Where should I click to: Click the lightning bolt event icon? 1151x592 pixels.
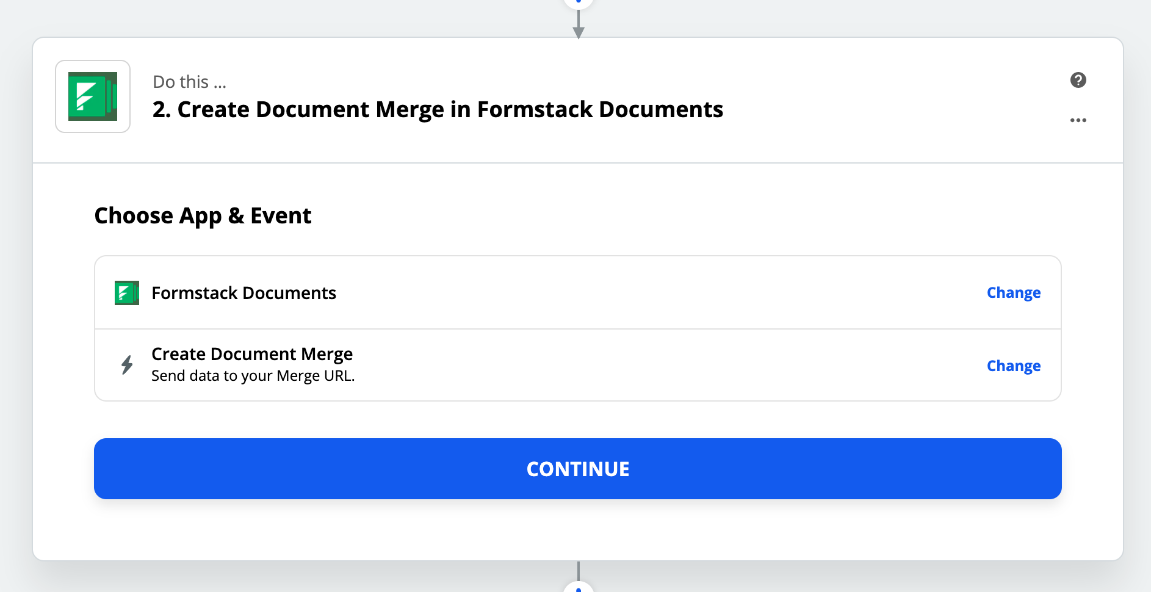(126, 364)
